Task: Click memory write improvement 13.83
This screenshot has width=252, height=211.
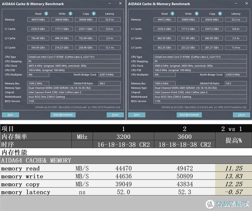Action: [233, 176]
